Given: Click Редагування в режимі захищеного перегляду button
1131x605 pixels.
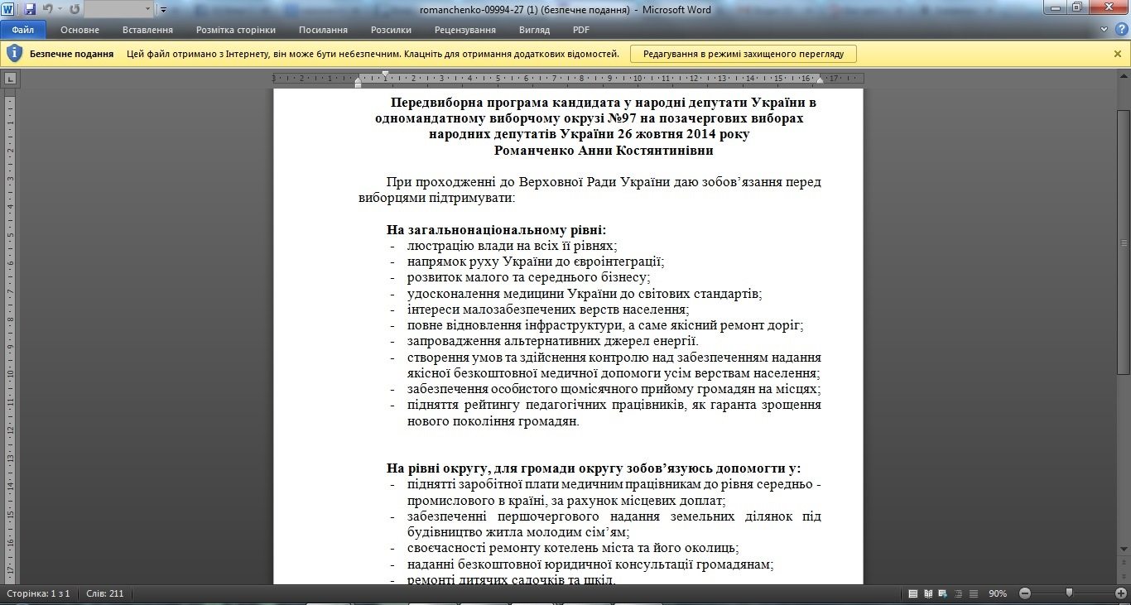Looking at the screenshot, I should point(744,54).
